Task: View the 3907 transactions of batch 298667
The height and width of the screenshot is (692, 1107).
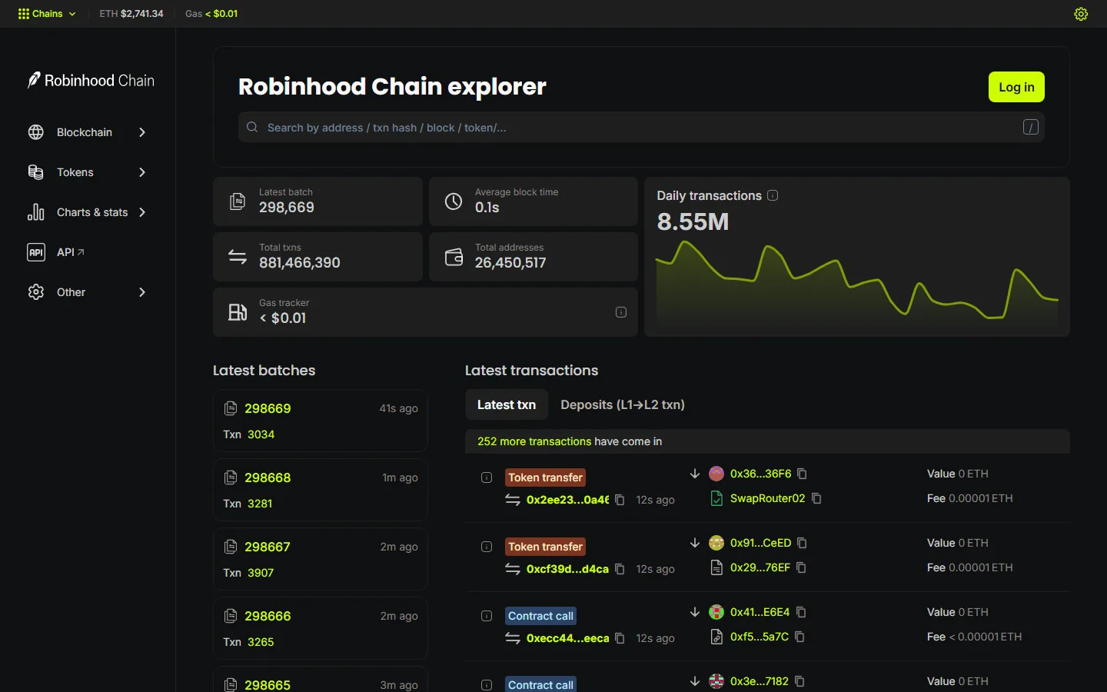Action: 261,573
